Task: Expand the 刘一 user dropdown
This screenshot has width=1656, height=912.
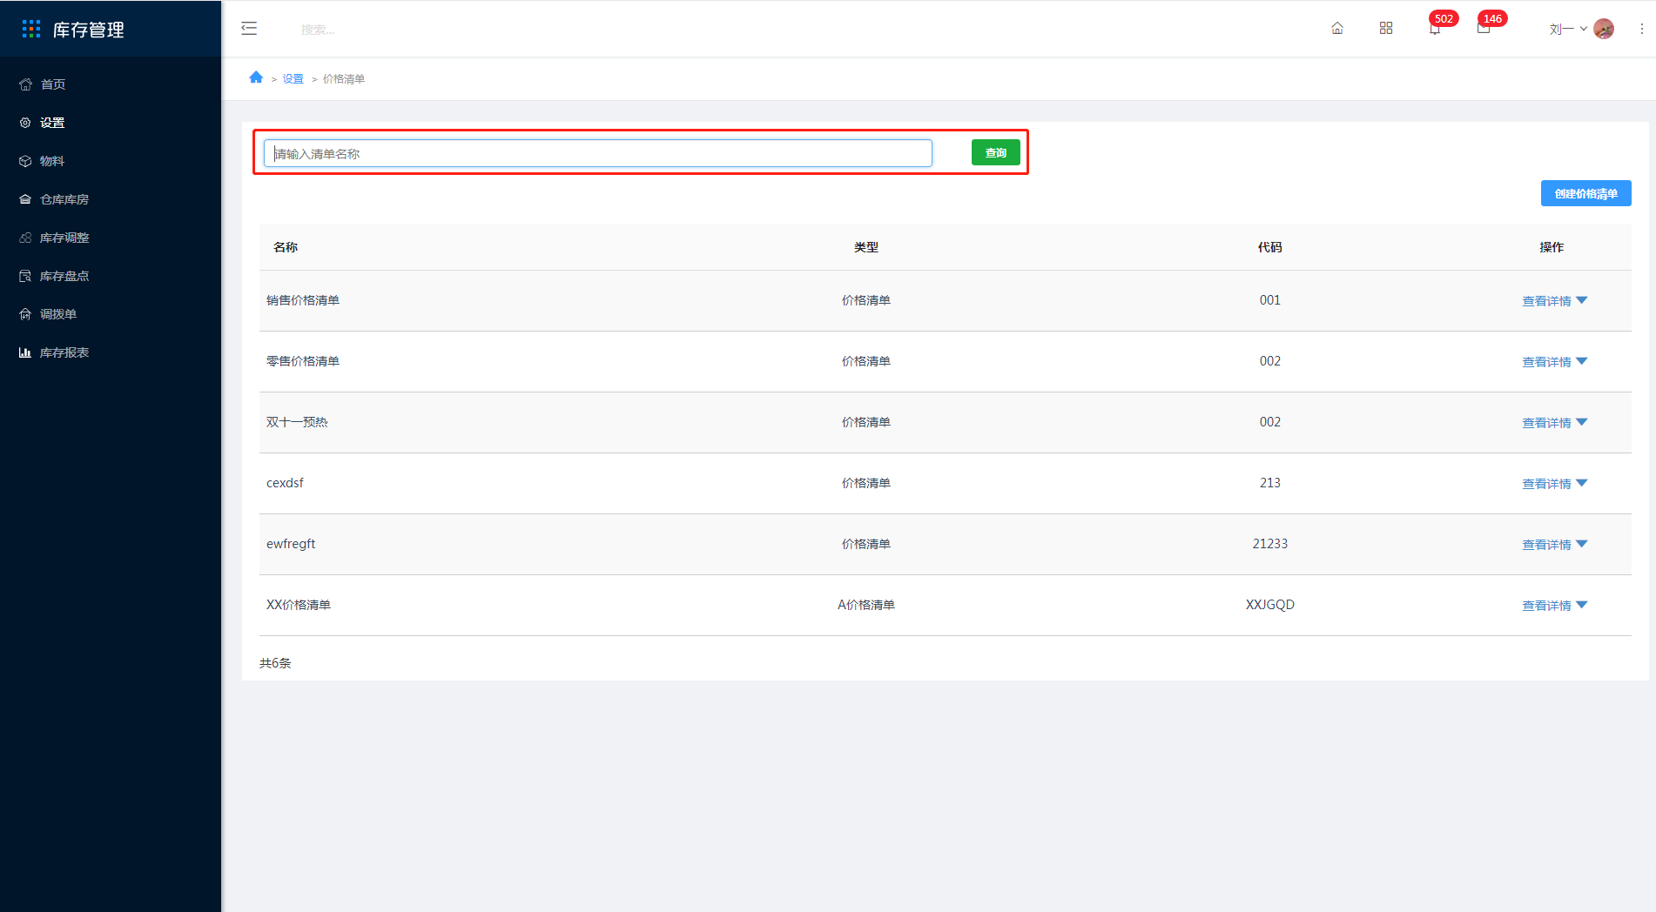Action: pos(1568,29)
